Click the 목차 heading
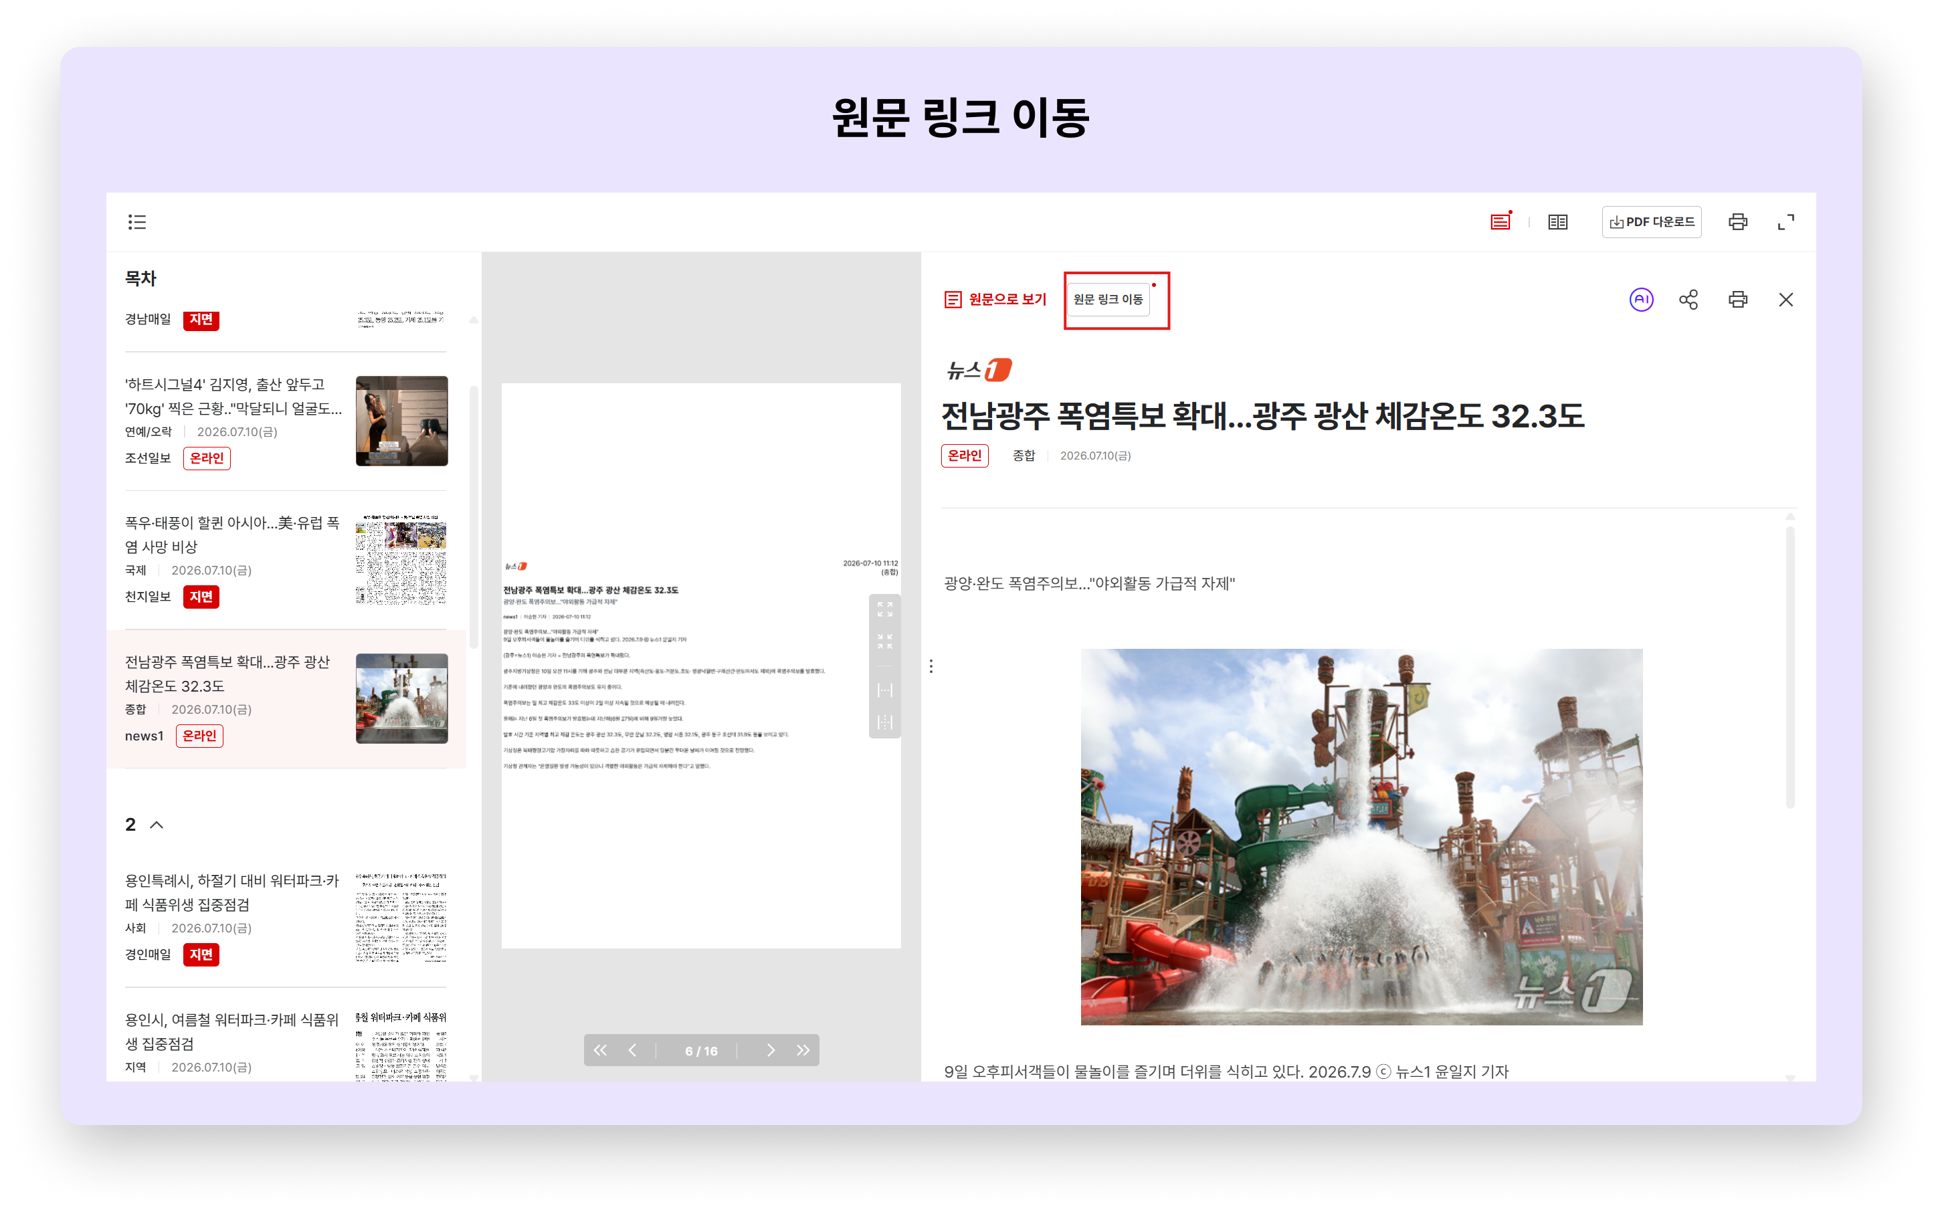 point(140,278)
